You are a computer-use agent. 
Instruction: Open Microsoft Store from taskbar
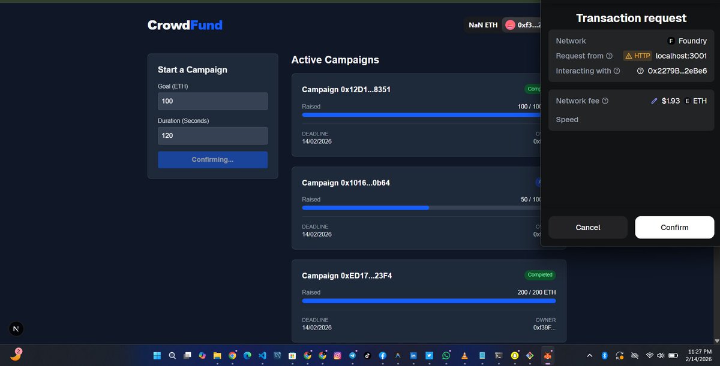tap(292, 355)
